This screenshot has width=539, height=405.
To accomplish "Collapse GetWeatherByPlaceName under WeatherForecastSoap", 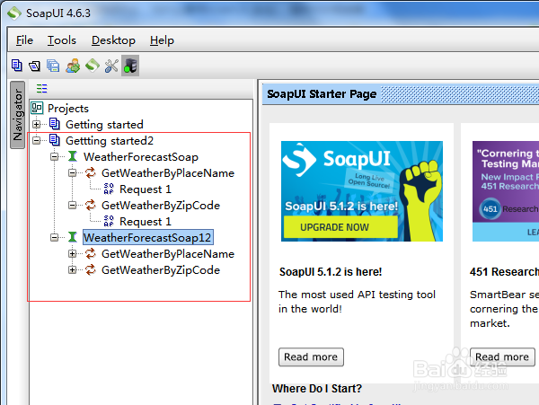I will click(x=72, y=172).
